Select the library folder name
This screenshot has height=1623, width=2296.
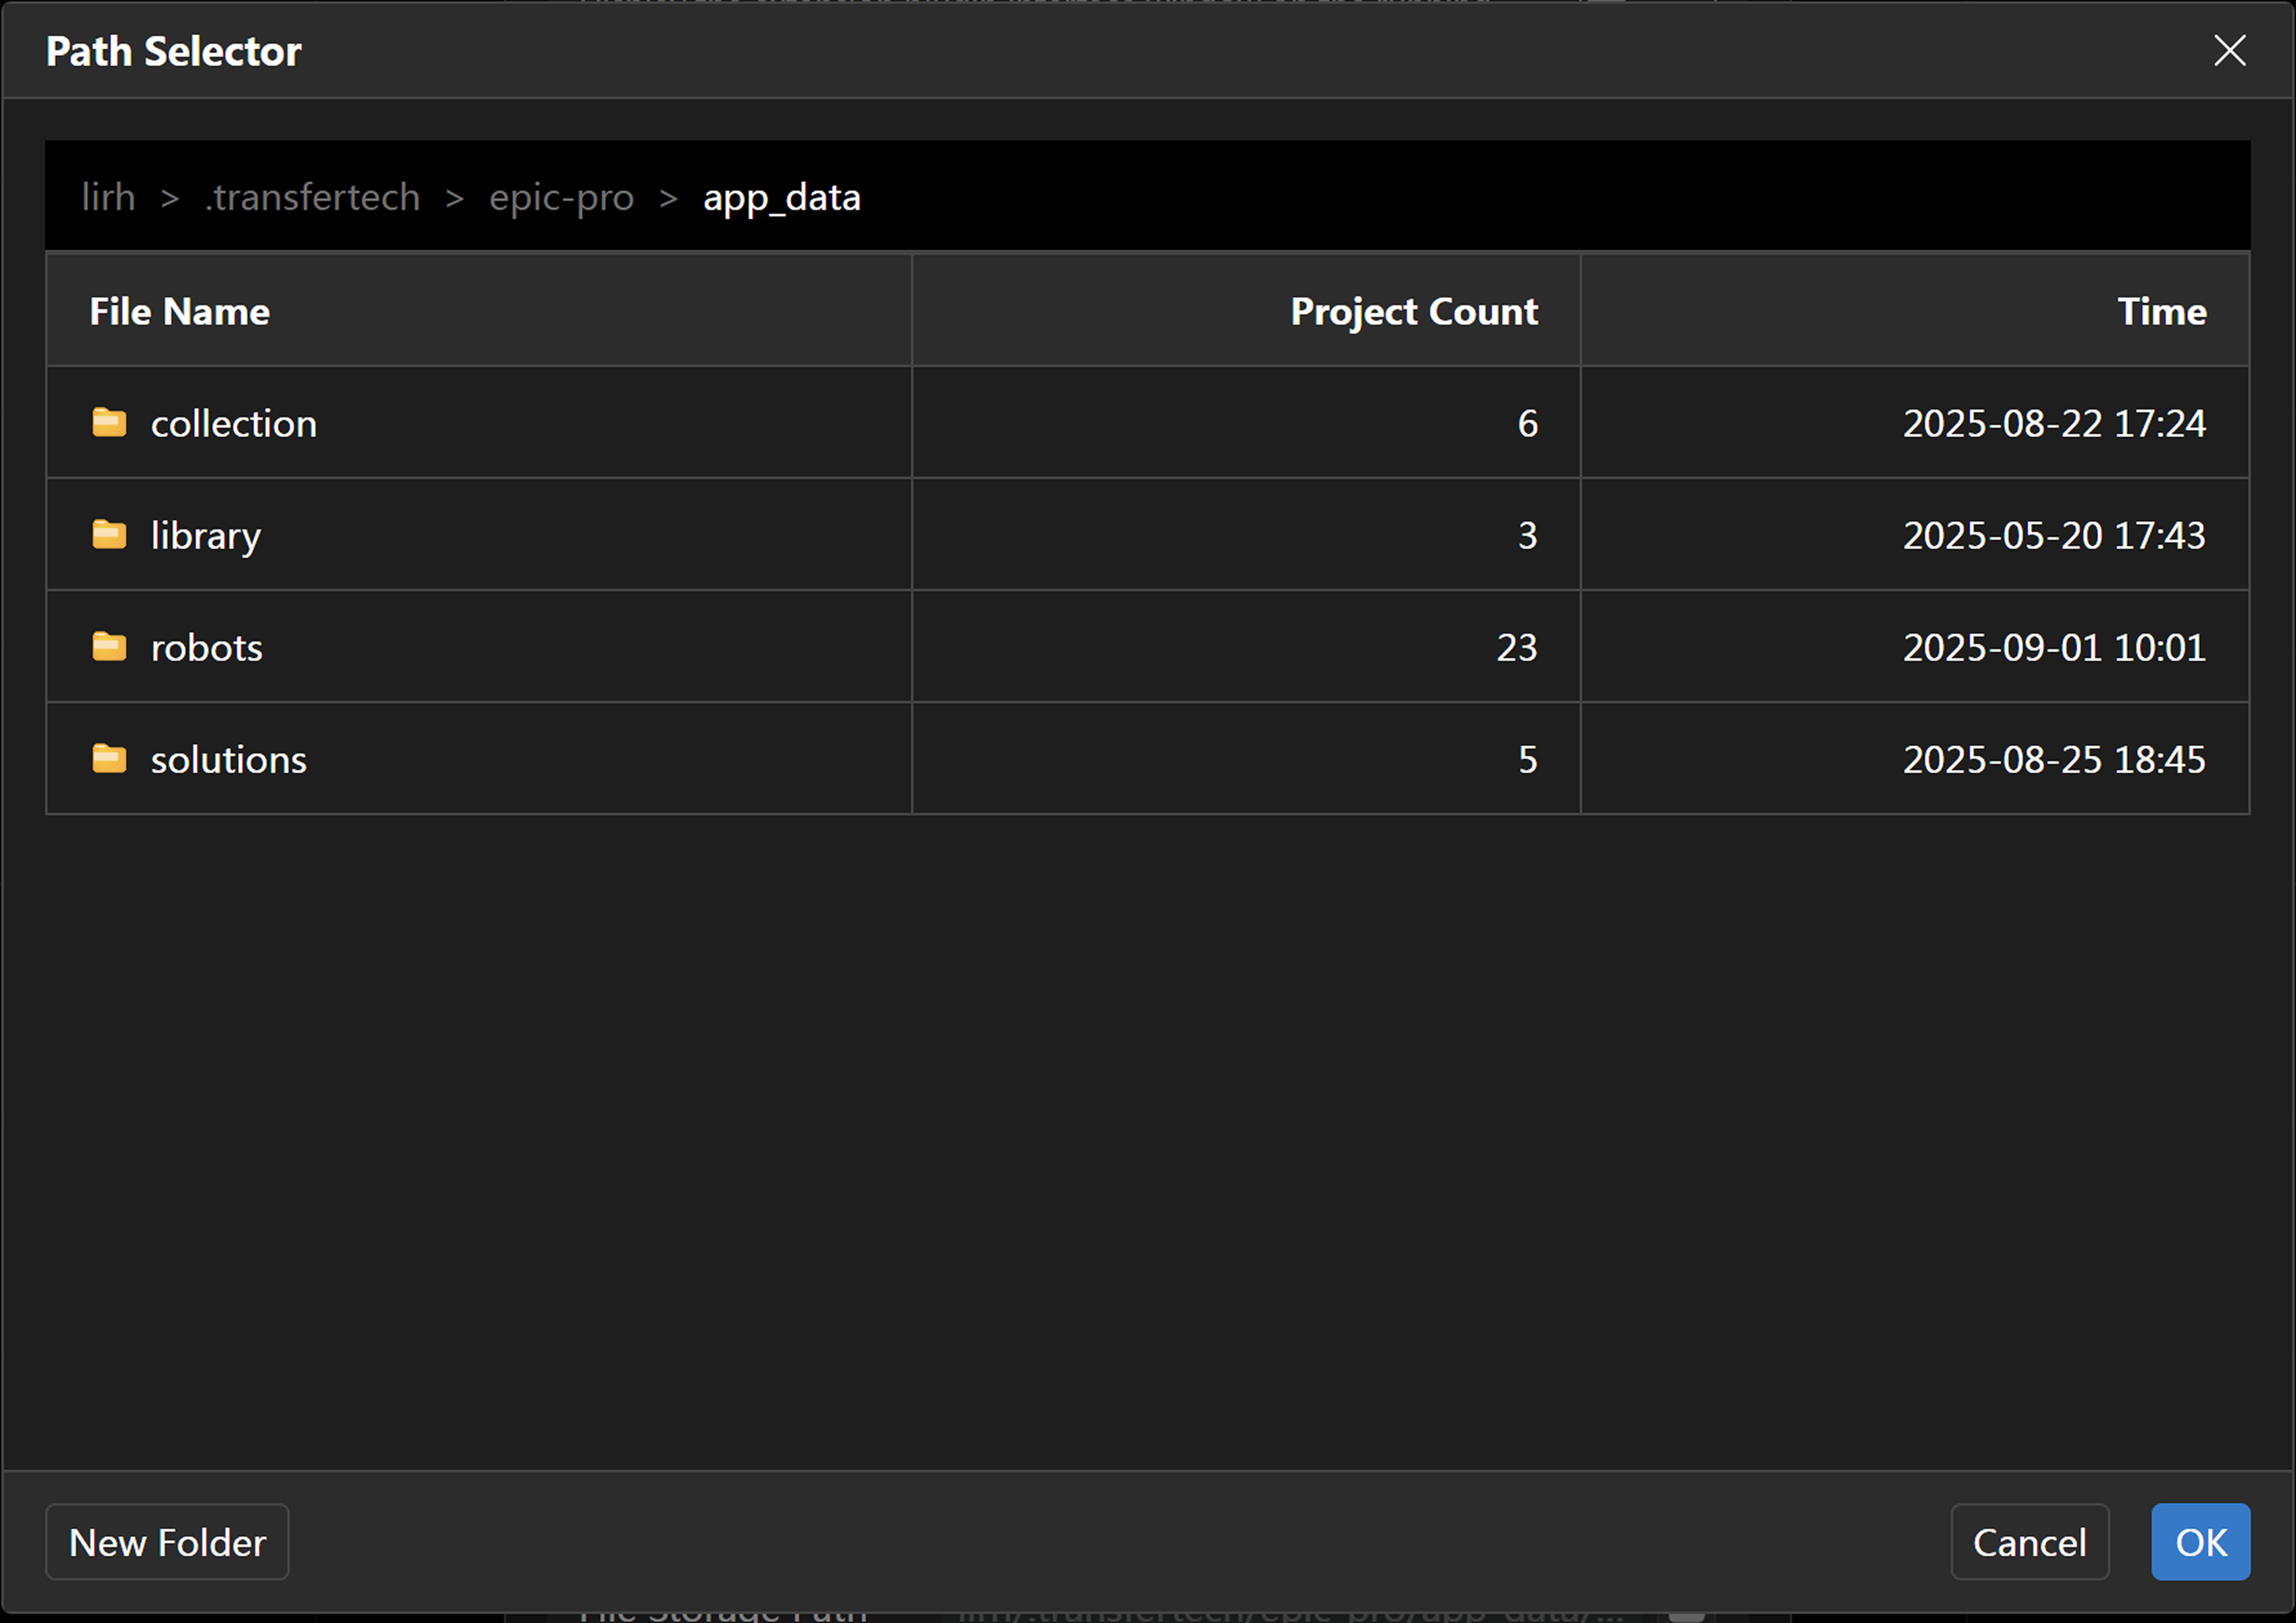[205, 536]
